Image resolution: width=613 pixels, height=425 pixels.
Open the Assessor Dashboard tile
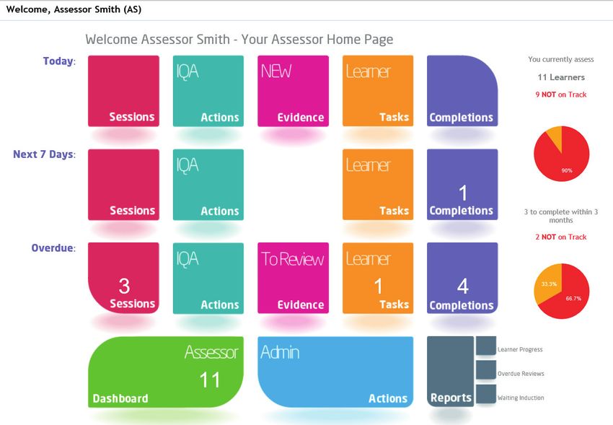pos(166,372)
